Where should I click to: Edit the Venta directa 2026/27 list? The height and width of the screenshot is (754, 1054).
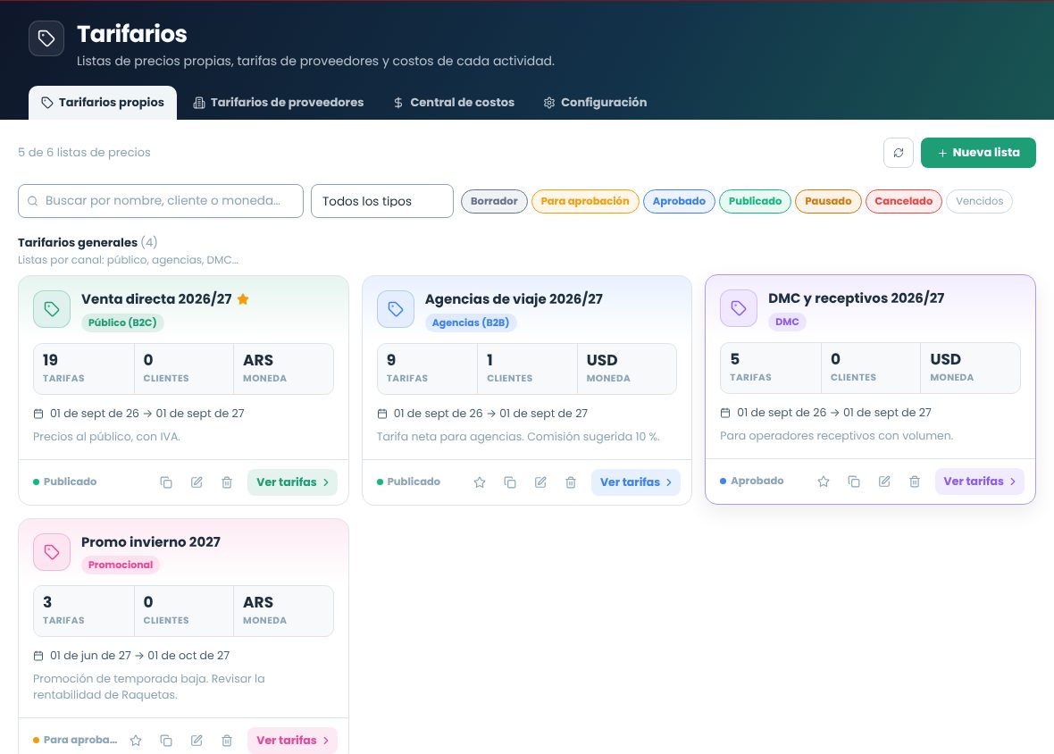tap(197, 482)
